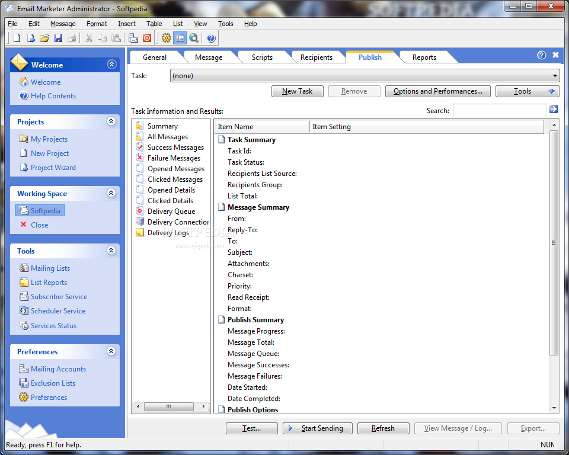This screenshot has width=569, height=455.
Task: Select Summary in task results list
Action: pyautogui.click(x=162, y=126)
